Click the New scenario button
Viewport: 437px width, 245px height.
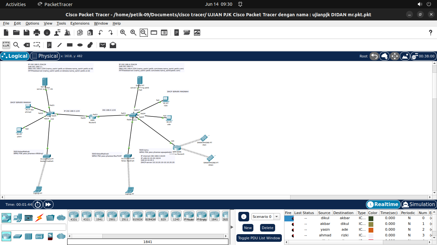pos(248,228)
